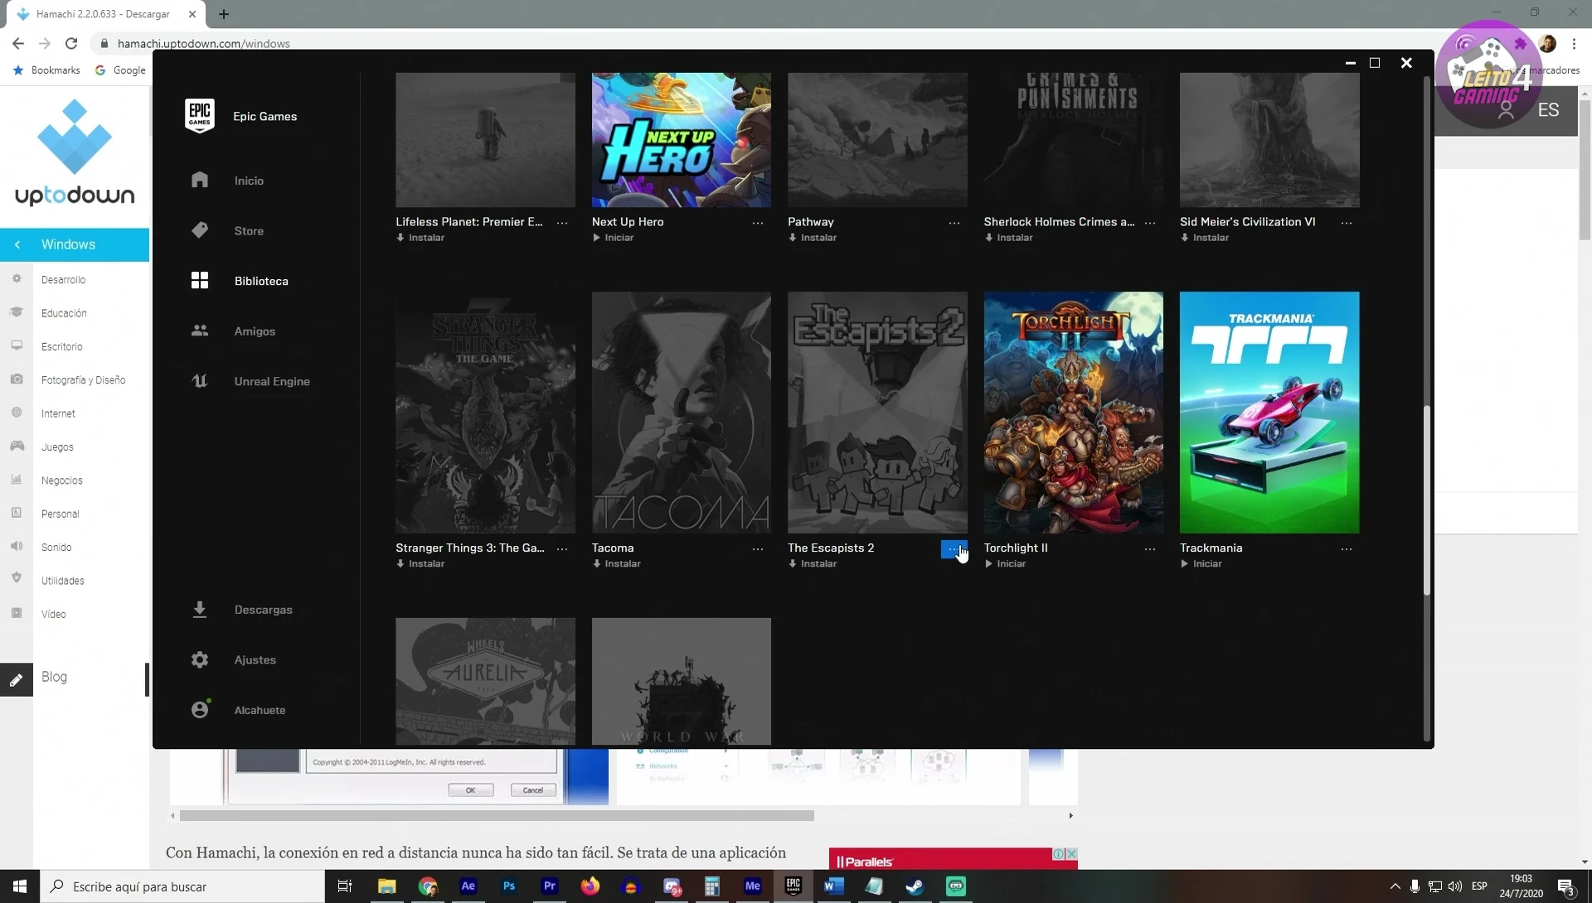This screenshot has width=1592, height=903.
Task: Open Unreal Engine icon in sidebar
Action: (x=200, y=381)
